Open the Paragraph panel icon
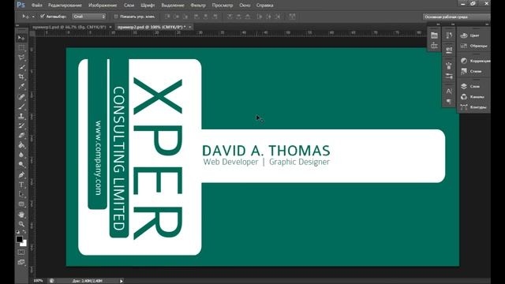Viewport: 505px width, 284px height. click(x=449, y=102)
